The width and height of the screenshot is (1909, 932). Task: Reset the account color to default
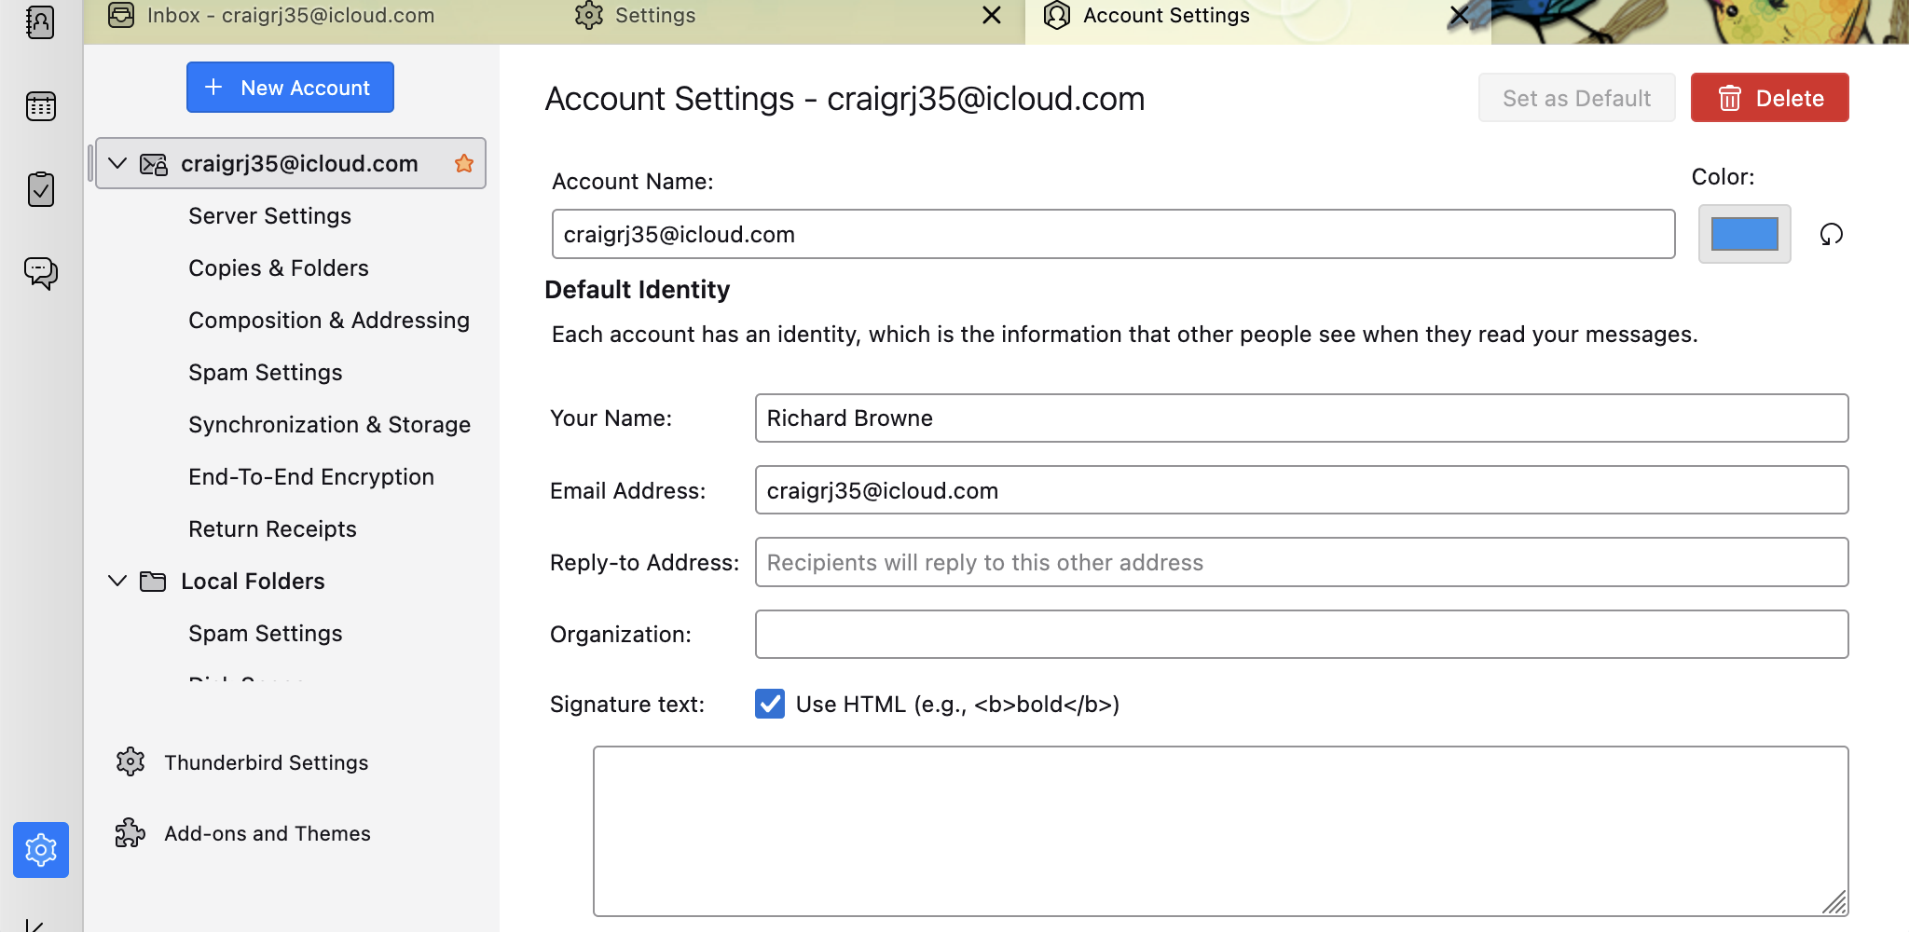pos(1831,234)
